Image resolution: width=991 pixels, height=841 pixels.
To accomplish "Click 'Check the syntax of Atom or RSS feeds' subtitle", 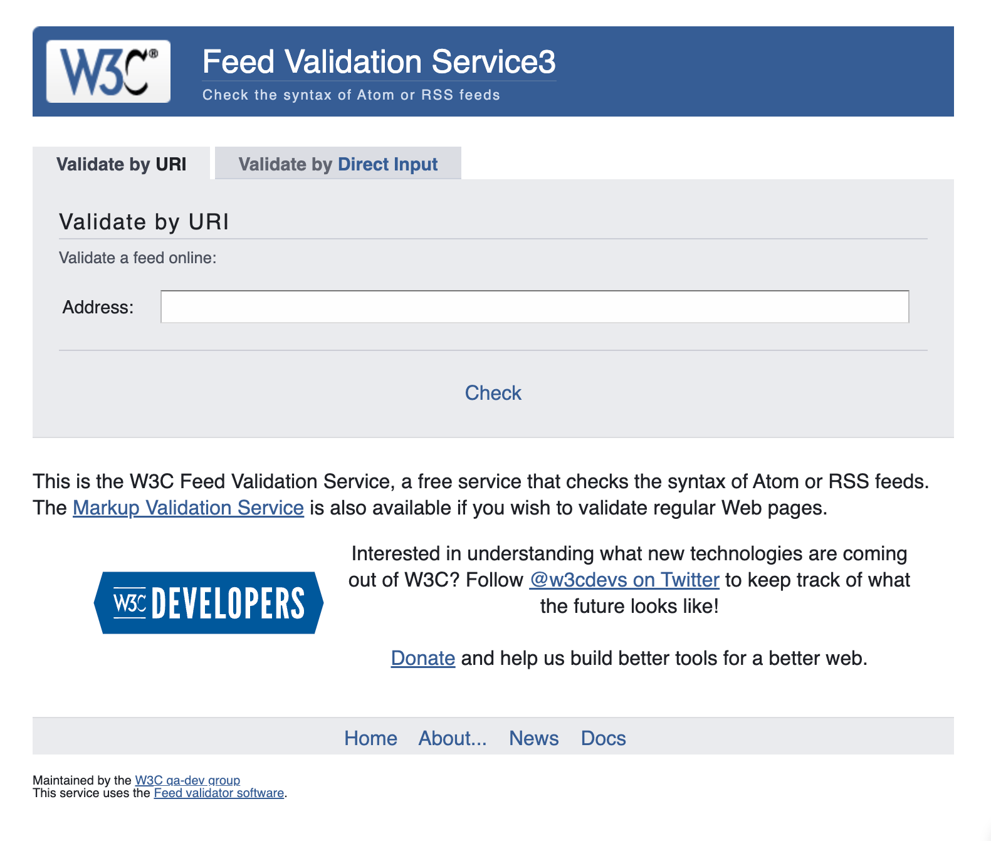I will pyautogui.click(x=351, y=95).
